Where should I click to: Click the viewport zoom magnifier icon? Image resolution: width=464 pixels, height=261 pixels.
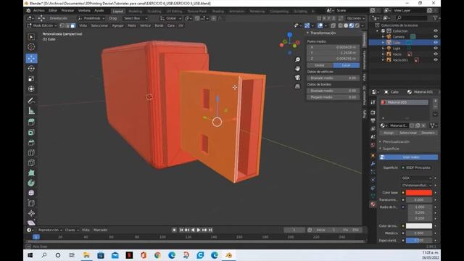coord(297,59)
